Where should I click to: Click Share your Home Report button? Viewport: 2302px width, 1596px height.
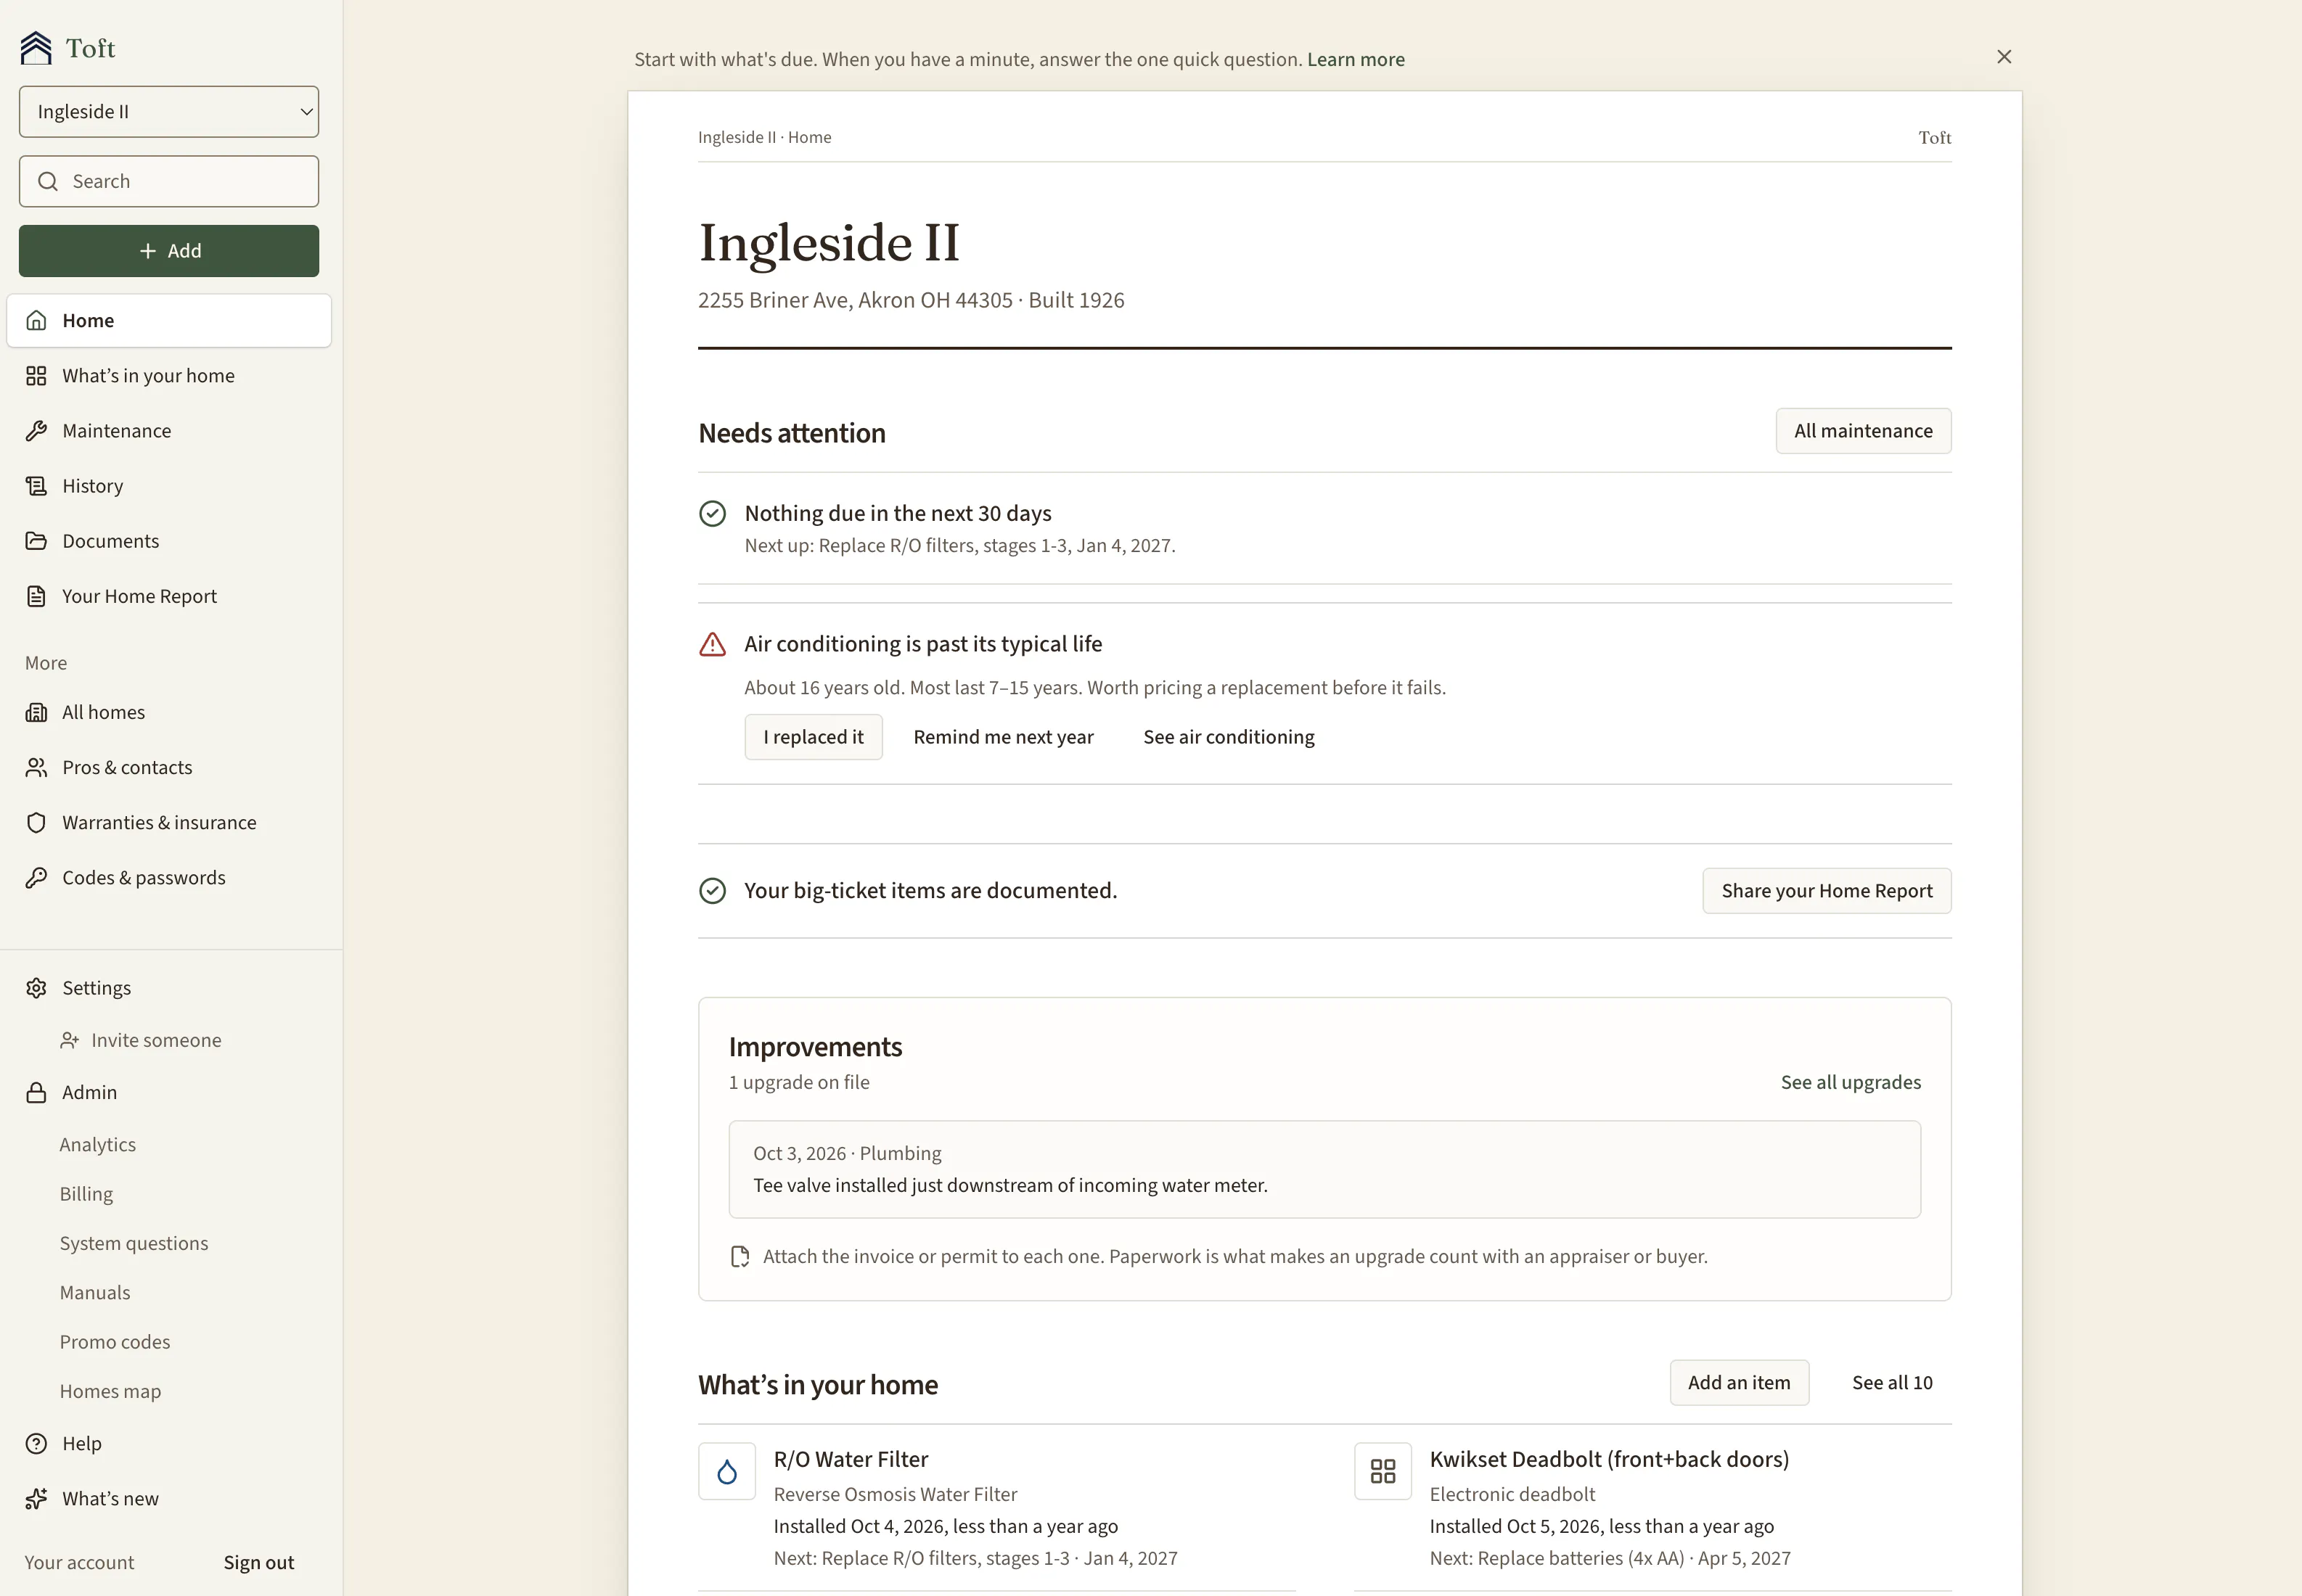tap(1827, 890)
